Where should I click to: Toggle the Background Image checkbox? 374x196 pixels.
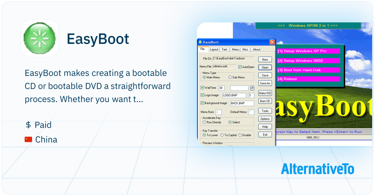pos(202,103)
